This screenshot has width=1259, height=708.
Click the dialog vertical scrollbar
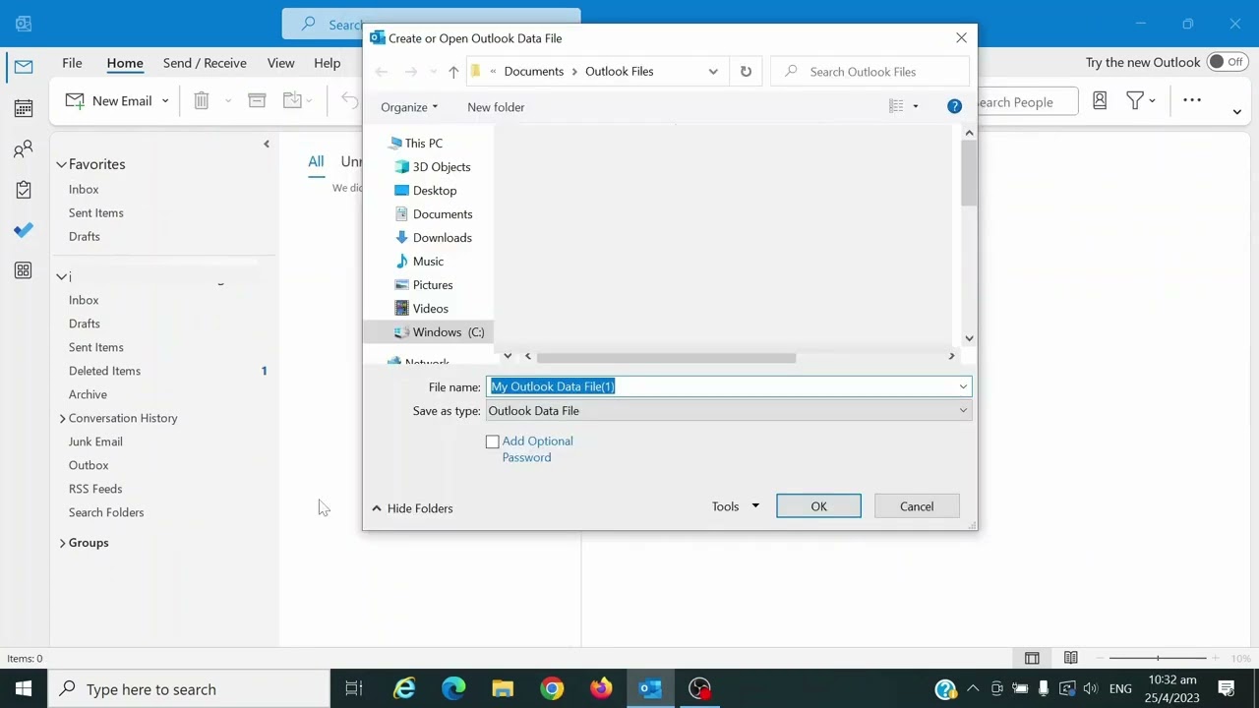tap(969, 173)
